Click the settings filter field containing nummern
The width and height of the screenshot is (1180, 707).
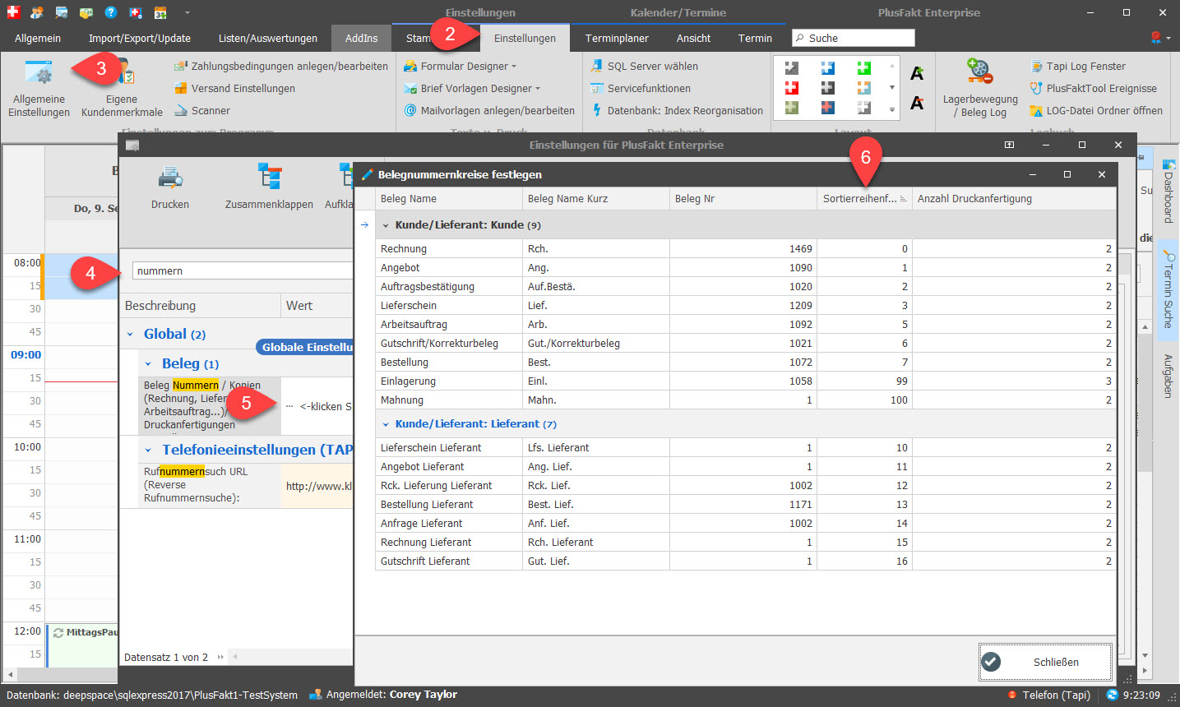(243, 270)
